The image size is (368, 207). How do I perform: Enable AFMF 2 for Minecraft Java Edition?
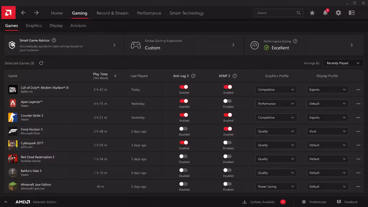[x=228, y=184]
